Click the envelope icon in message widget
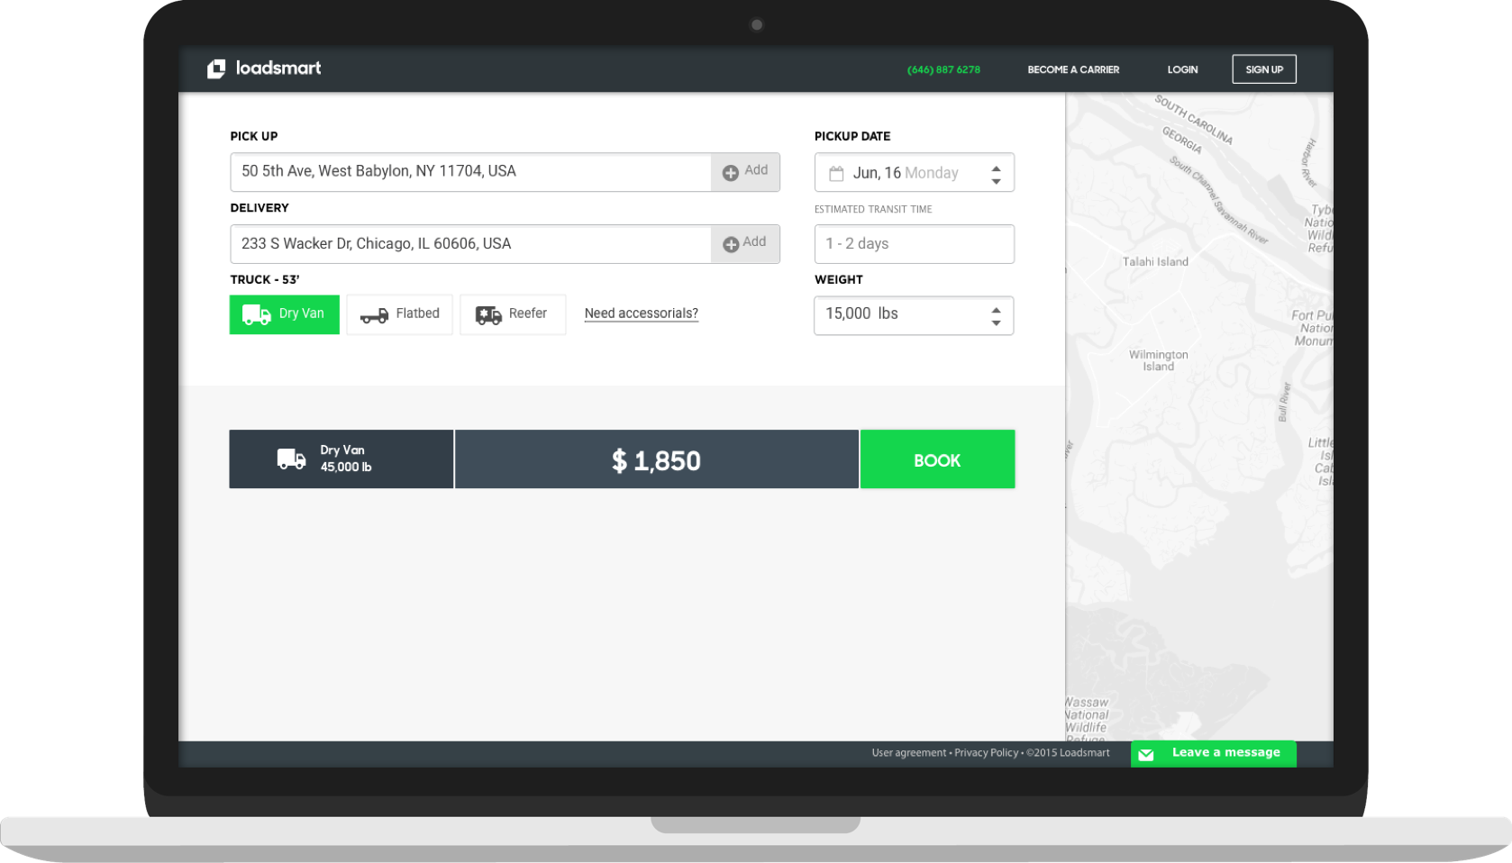Image resolution: width=1512 pixels, height=863 pixels. [1146, 755]
